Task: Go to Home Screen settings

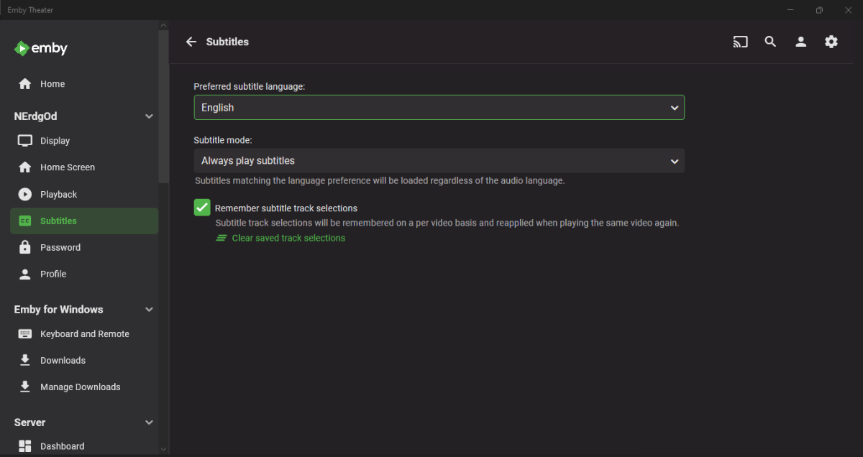Action: (67, 167)
